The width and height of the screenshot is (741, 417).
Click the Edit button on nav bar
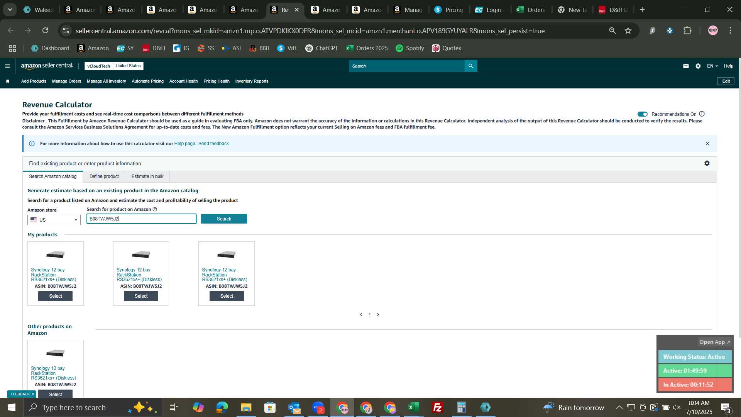click(726, 81)
